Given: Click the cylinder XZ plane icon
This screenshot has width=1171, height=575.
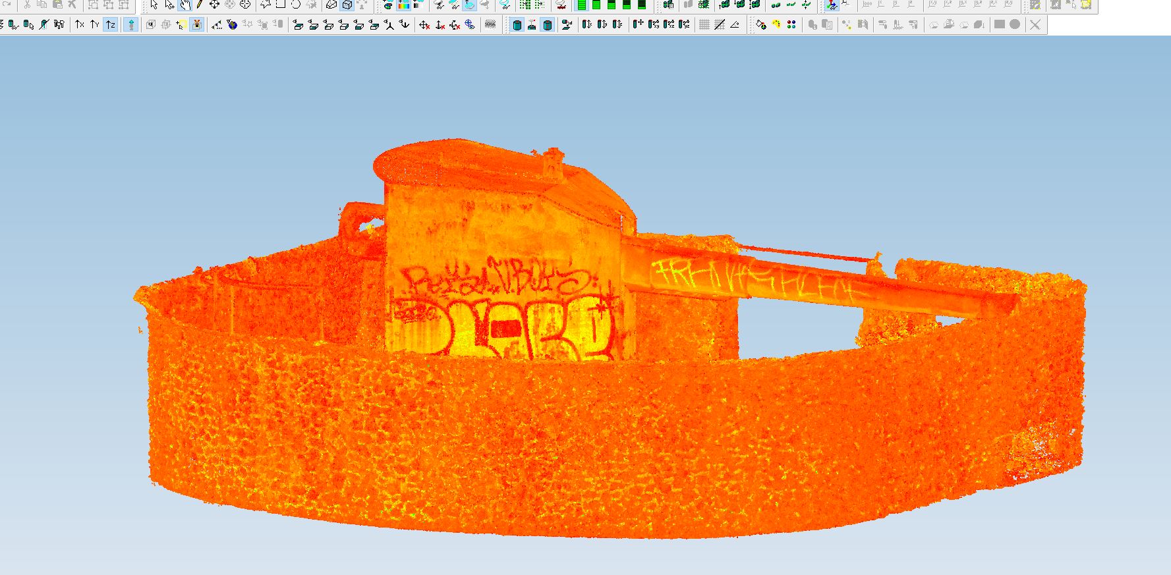Looking at the screenshot, I should pyautogui.click(x=669, y=24).
